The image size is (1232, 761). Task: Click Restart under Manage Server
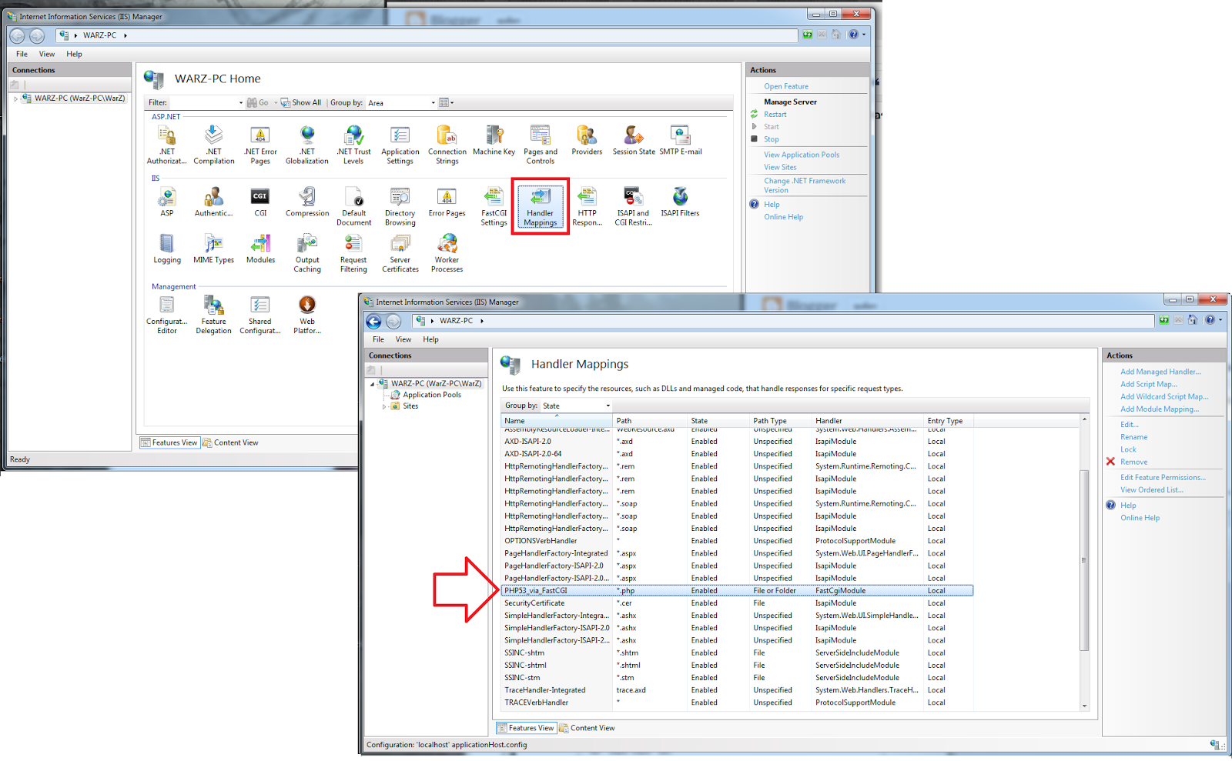click(775, 114)
